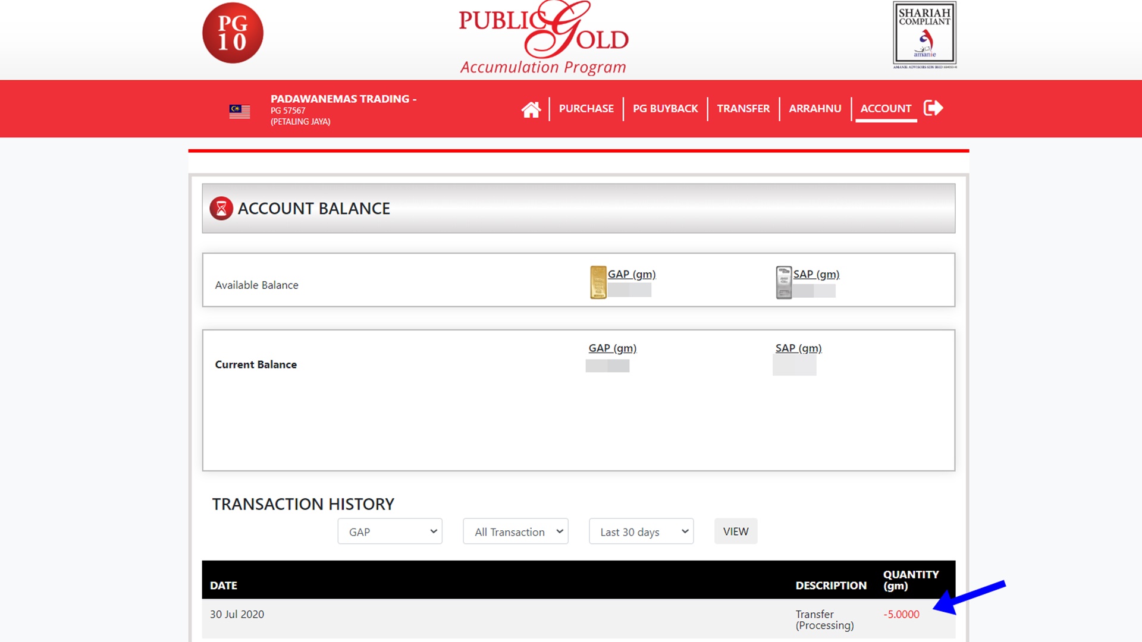Click the Home house icon

531,109
